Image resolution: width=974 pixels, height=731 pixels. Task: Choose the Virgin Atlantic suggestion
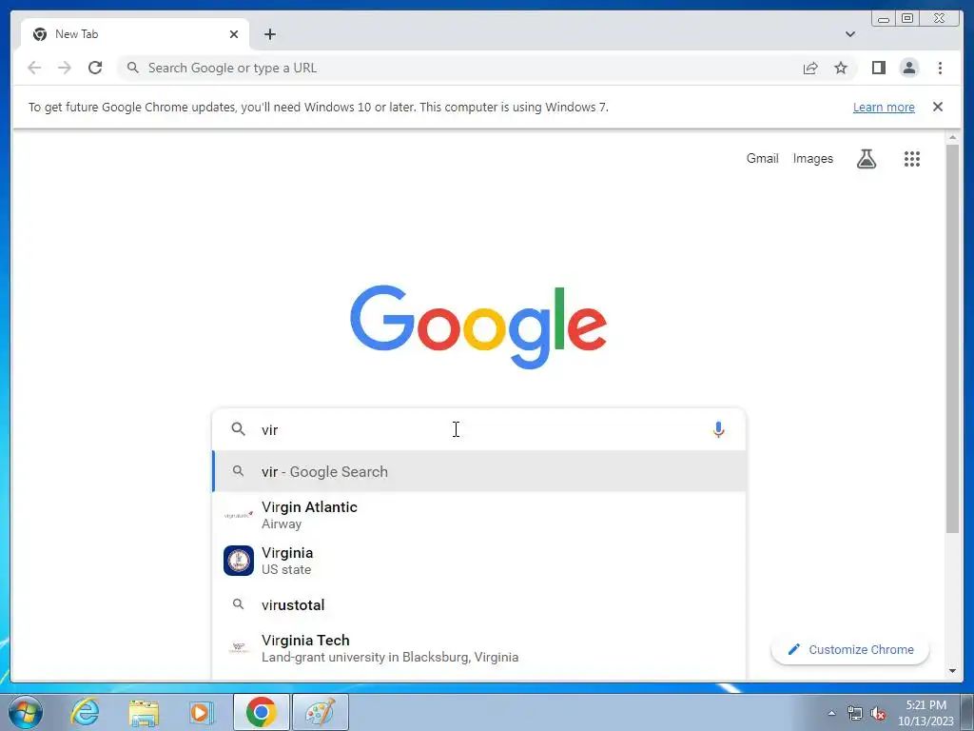click(x=478, y=515)
